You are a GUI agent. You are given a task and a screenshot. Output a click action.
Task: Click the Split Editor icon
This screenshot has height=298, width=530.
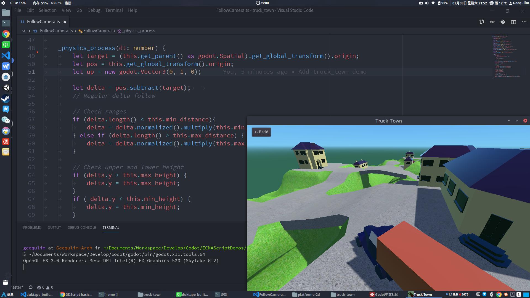(514, 22)
